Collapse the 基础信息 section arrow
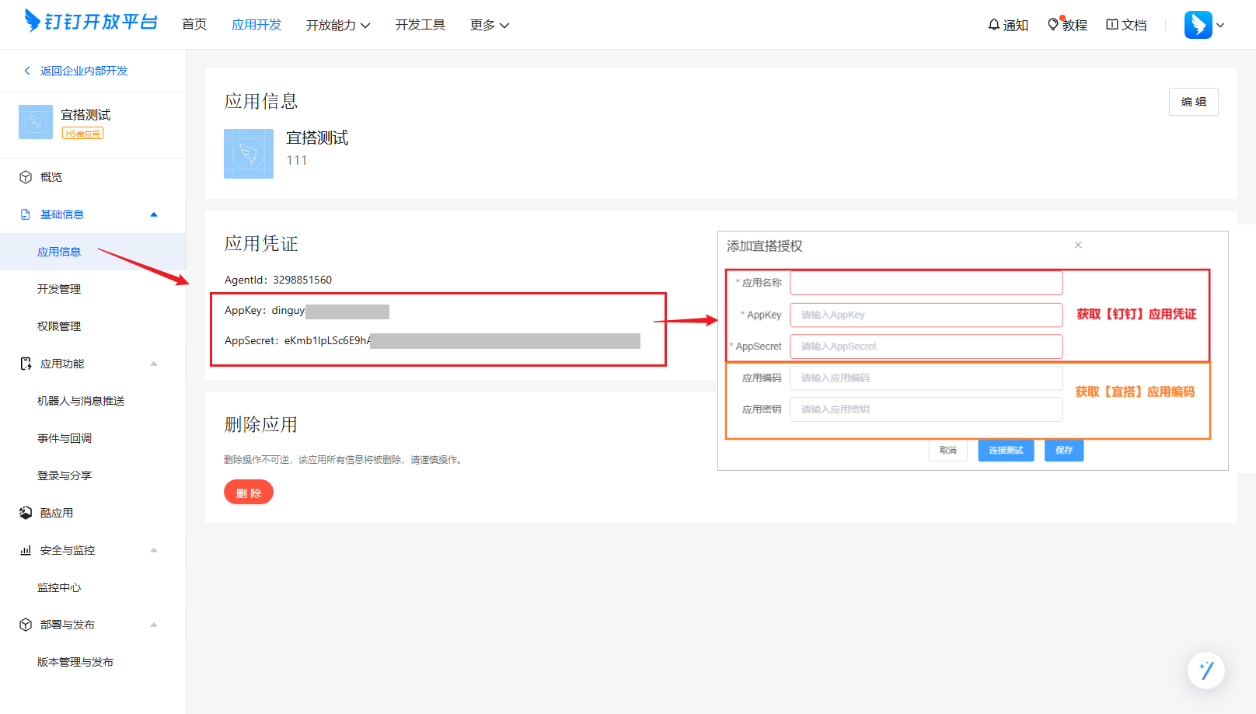 coord(154,214)
